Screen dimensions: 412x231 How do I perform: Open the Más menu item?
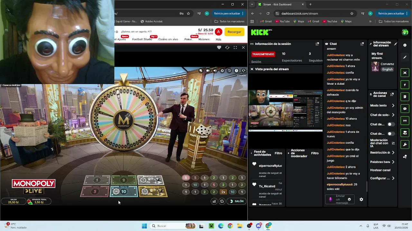point(219,39)
